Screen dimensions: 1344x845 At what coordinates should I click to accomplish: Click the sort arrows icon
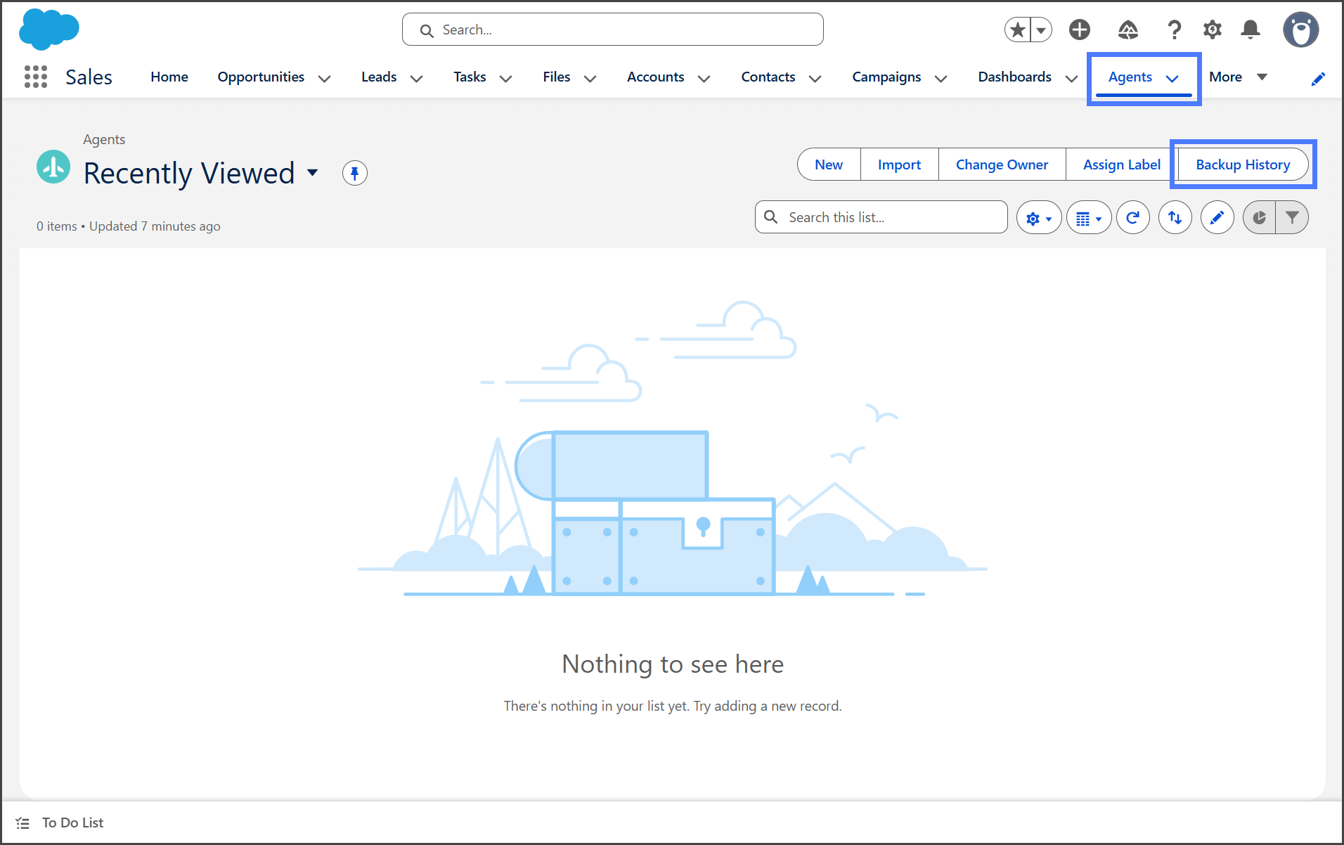pyautogui.click(x=1175, y=218)
